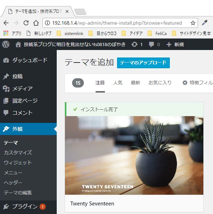Close the テーマを追加 browser tab
Image resolution: width=213 pixels, height=214 pixels.
click(67, 11)
